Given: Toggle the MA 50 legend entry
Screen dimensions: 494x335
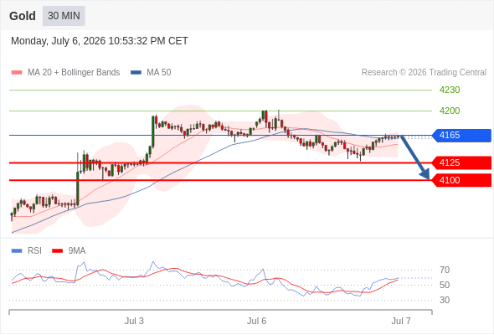Looking at the screenshot, I should [151, 73].
